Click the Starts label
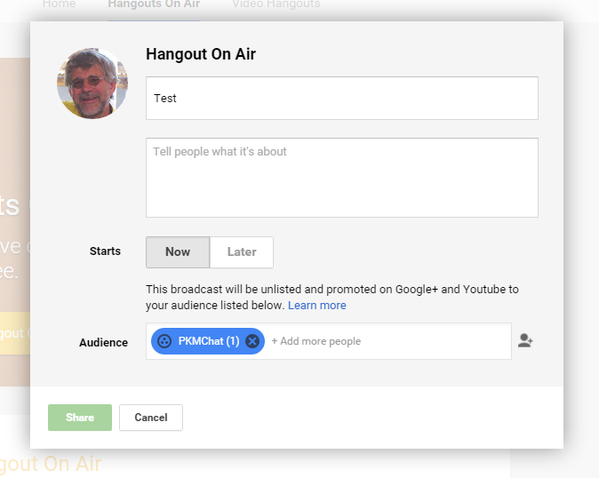This screenshot has width=599, height=478. 105,252
